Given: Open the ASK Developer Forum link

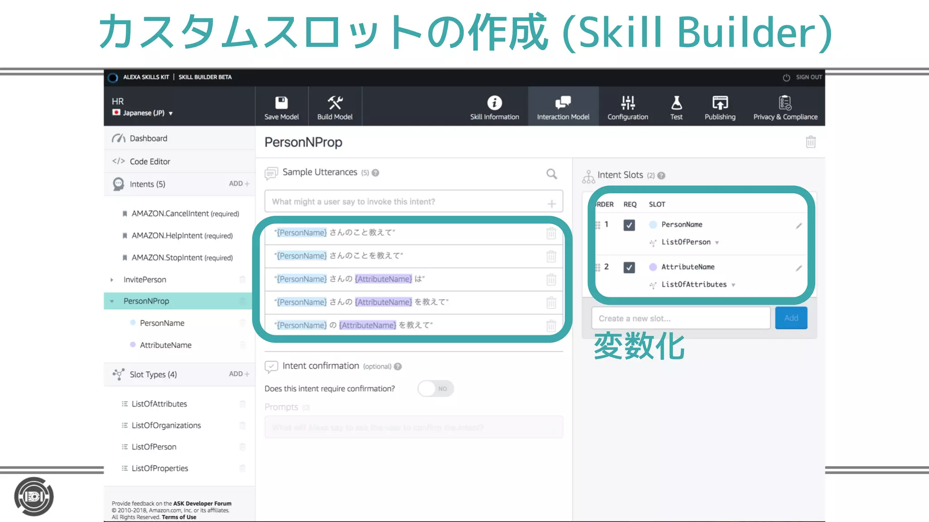Looking at the screenshot, I should click(x=202, y=503).
